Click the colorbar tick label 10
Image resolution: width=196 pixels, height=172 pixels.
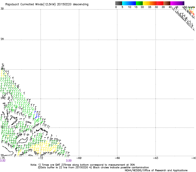click(x=130, y=7)
